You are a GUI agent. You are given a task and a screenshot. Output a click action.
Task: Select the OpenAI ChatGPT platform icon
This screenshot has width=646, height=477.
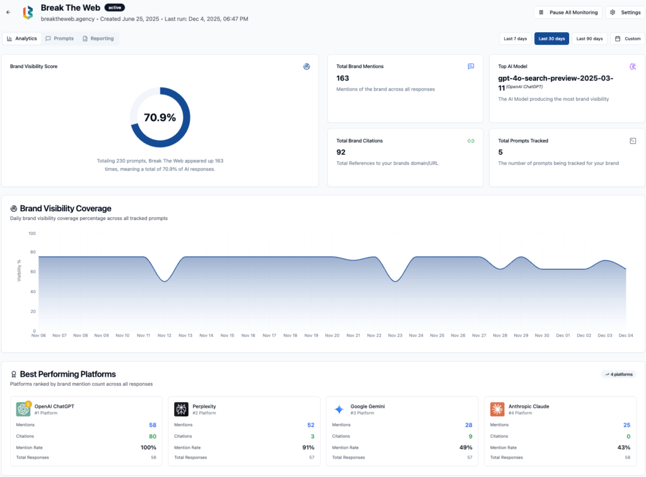click(22, 409)
